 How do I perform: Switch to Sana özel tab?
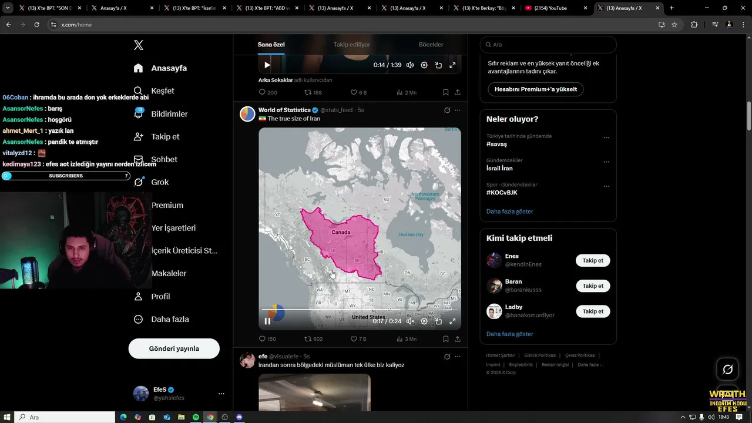coord(271,45)
